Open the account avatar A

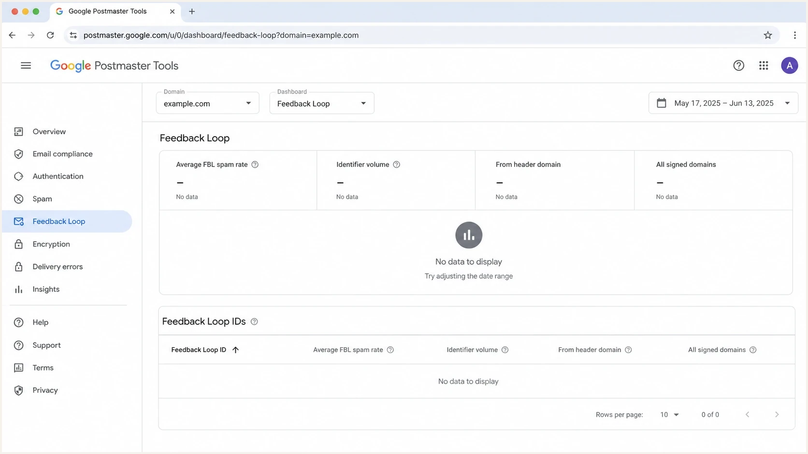(x=790, y=66)
